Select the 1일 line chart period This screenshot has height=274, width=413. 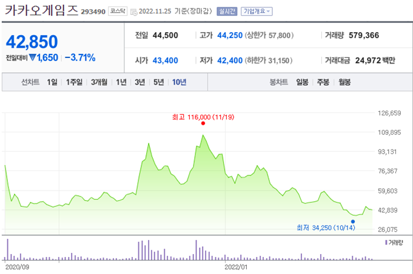coord(52,82)
